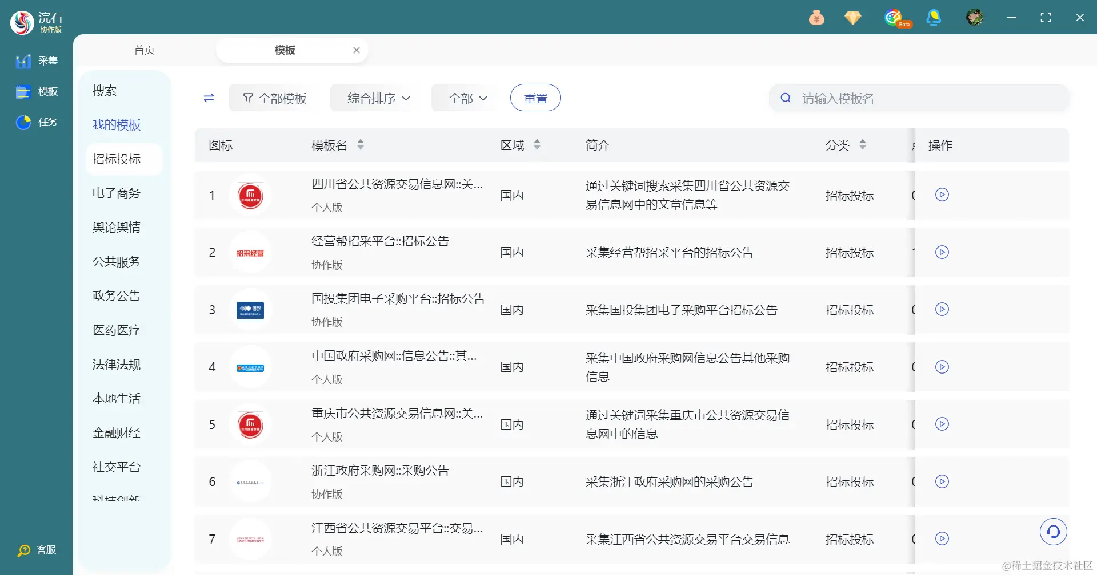The image size is (1097, 575).
Task: Open the 重庆市公共资源交易信息网 template name
Action: click(397, 414)
